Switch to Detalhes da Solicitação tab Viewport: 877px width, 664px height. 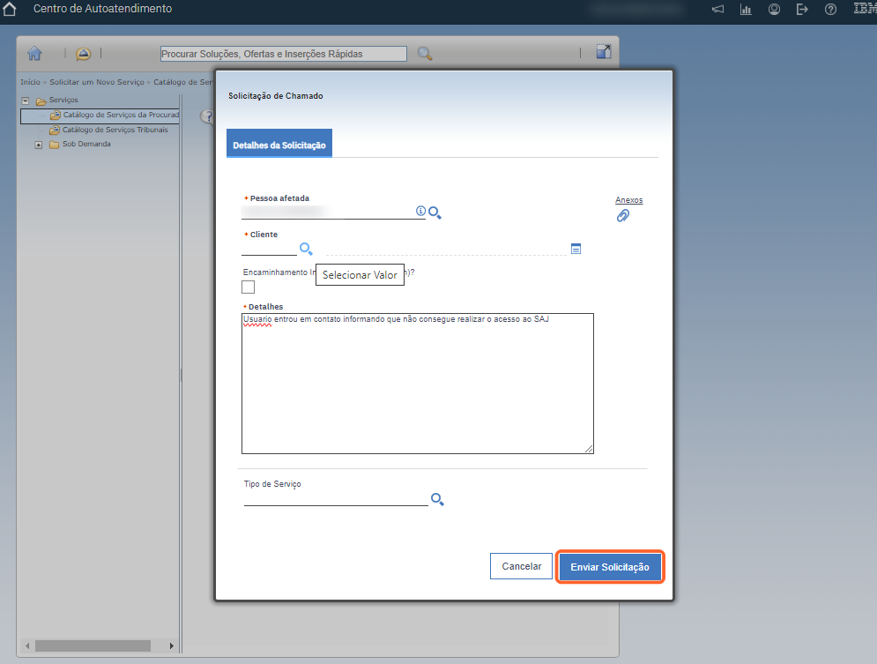279,145
